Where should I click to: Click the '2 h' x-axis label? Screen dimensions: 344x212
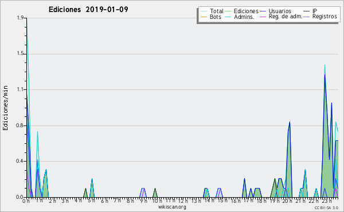tap(52, 201)
